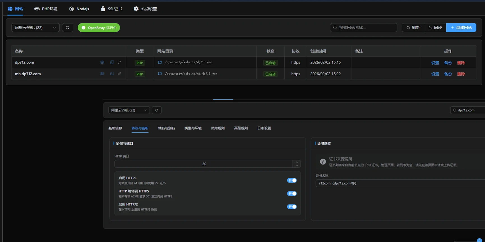Click the link icon in mh.dp712.com row

tap(119, 74)
